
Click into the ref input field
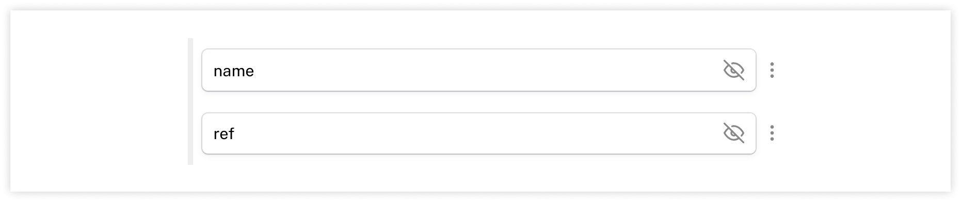point(478,133)
